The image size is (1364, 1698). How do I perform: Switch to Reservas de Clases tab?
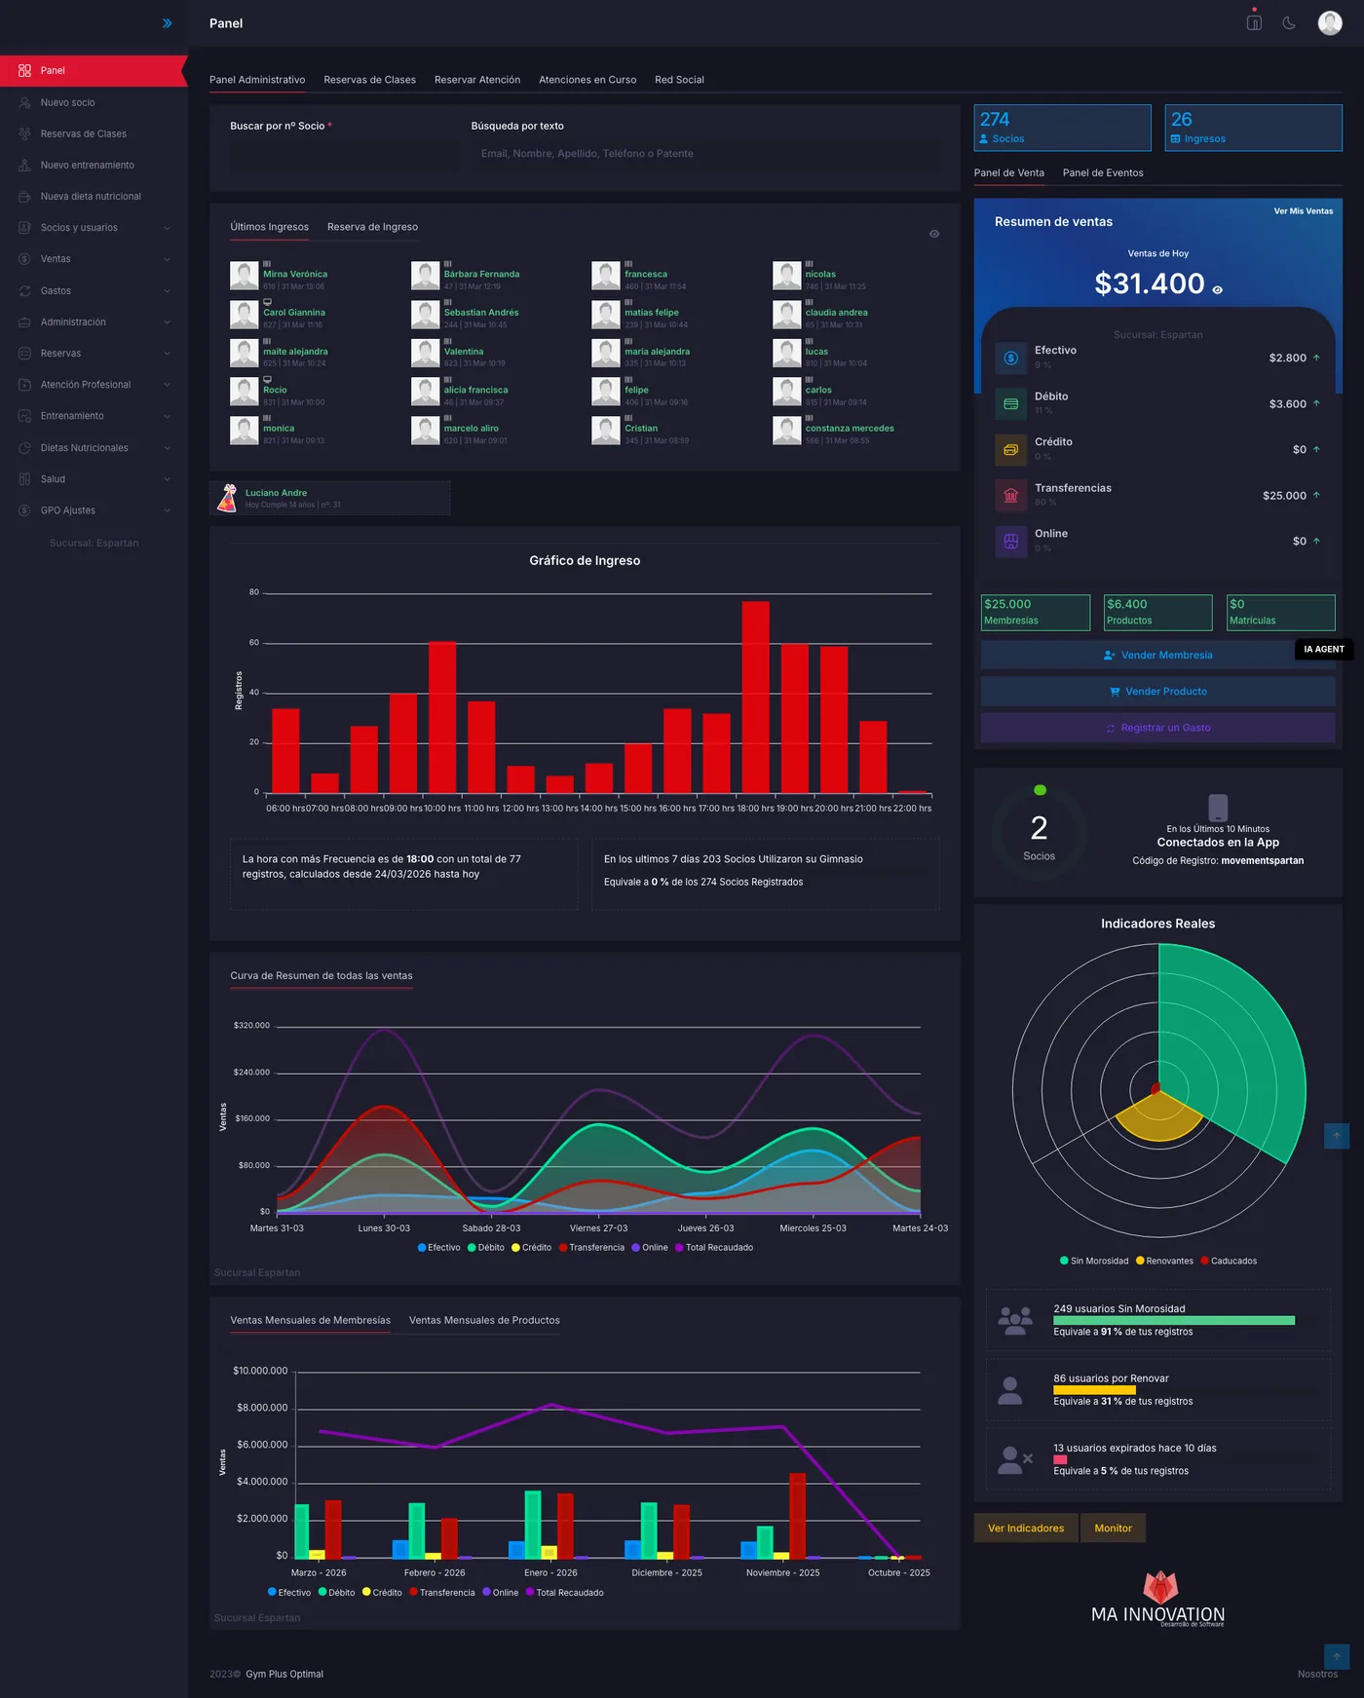(x=369, y=80)
